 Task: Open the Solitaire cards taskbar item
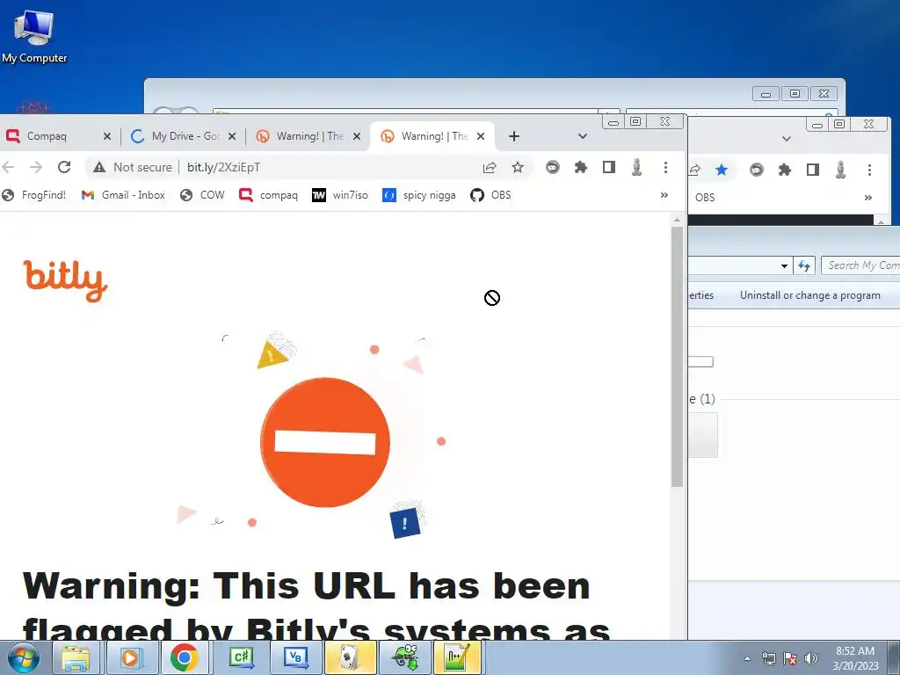[350, 657]
